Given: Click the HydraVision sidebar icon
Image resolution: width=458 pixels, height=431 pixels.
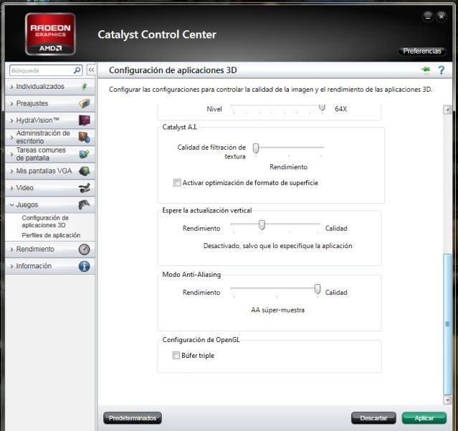Looking at the screenshot, I should (84, 120).
